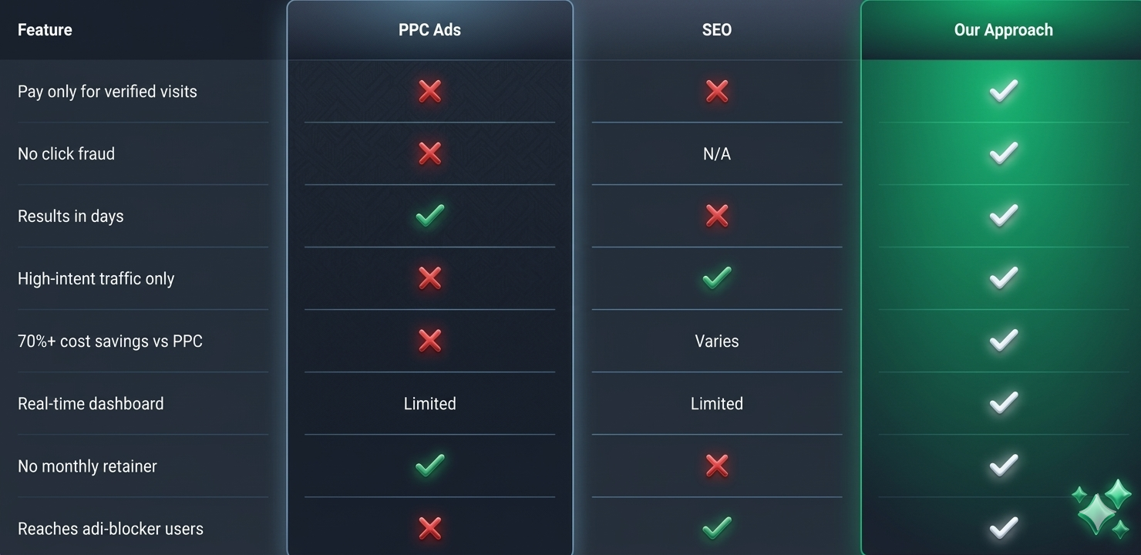Select the SEO column header

(x=716, y=30)
